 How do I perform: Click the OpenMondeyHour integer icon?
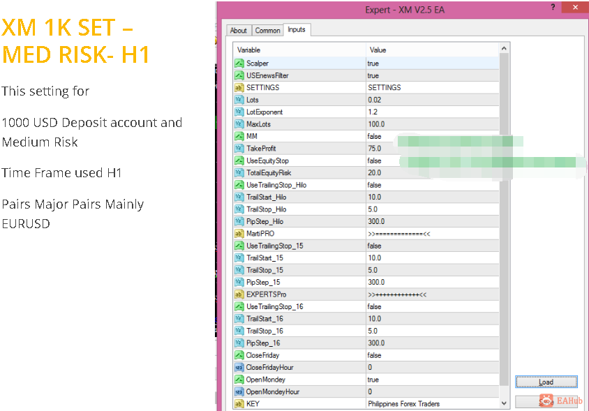coord(239,392)
